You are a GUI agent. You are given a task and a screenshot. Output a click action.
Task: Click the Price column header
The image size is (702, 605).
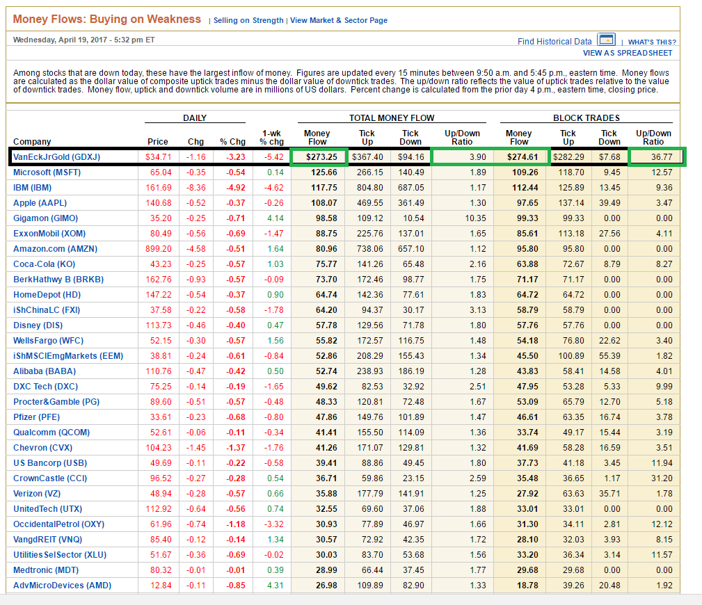[x=158, y=142]
